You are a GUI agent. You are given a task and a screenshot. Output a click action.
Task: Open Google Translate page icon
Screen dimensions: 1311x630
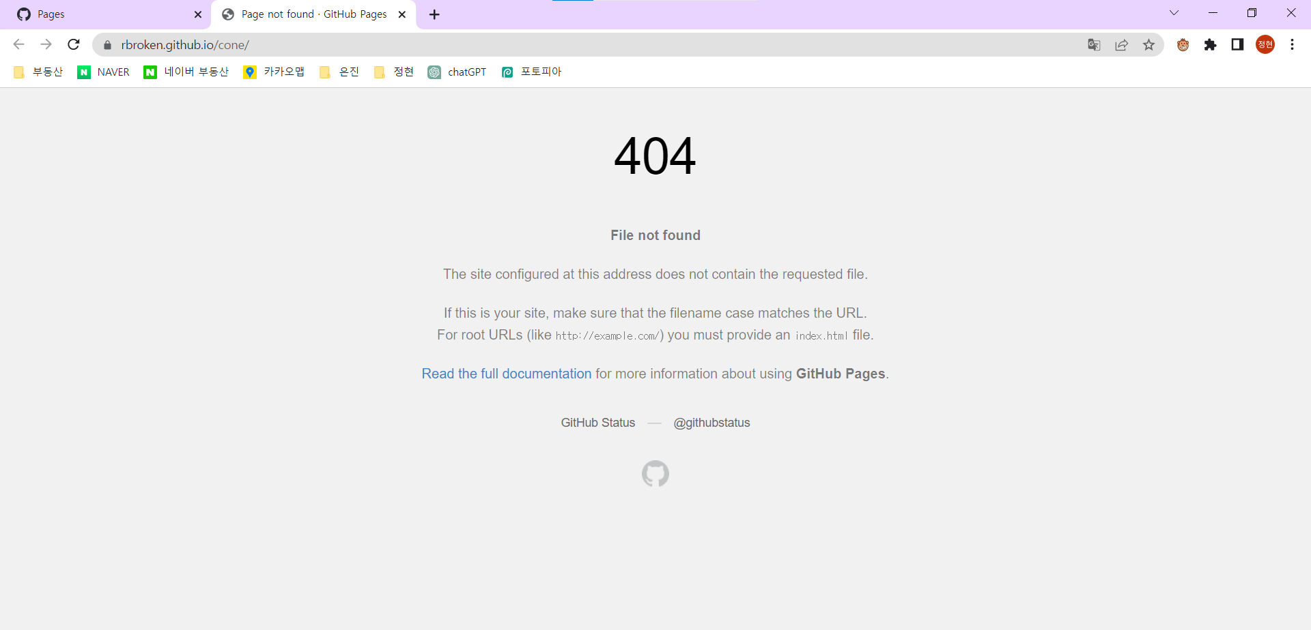[x=1094, y=45]
